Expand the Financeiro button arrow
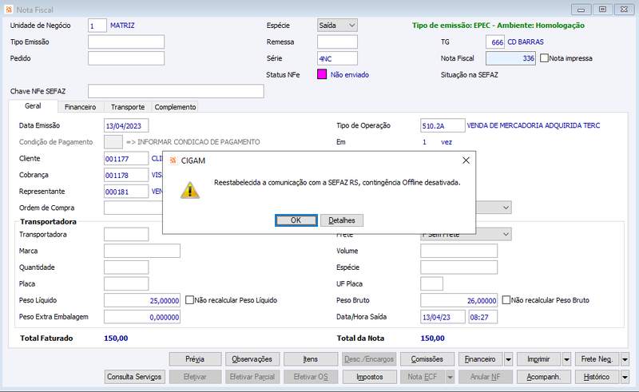 pos(508,359)
